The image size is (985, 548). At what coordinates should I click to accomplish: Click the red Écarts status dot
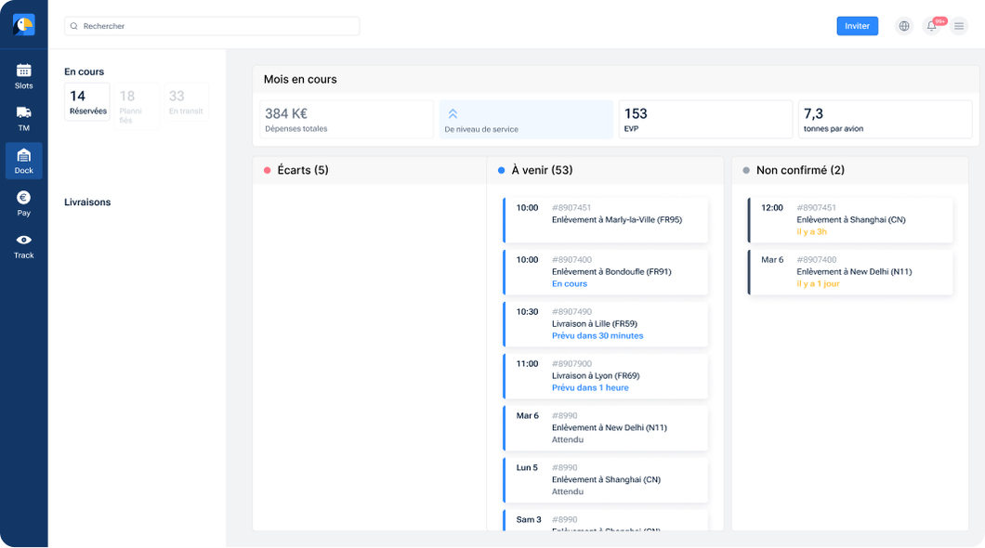pos(267,170)
